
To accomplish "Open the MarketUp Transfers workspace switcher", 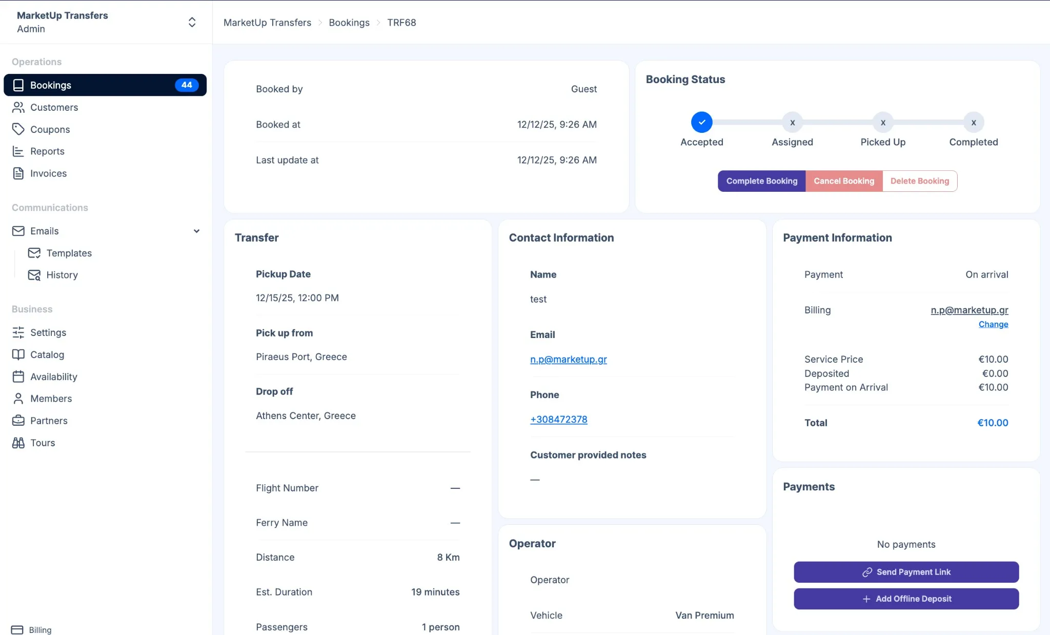I will coord(192,22).
